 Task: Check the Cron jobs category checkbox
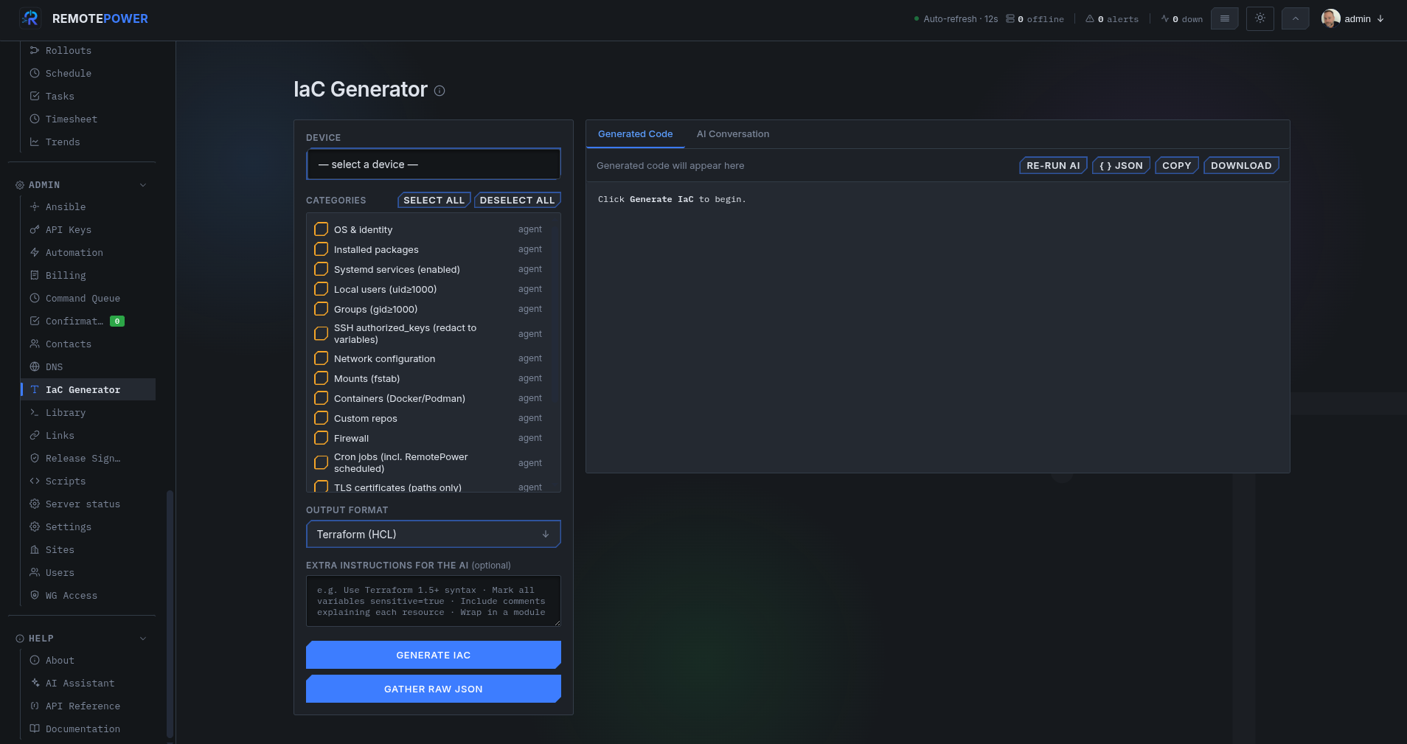(322, 463)
